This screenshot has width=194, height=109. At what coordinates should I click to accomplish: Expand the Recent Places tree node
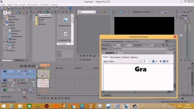pyautogui.click(x=4, y=19)
